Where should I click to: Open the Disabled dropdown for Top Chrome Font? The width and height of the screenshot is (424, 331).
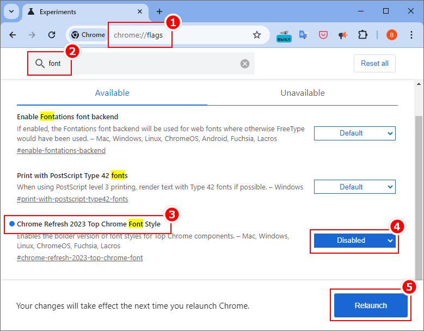click(x=355, y=241)
